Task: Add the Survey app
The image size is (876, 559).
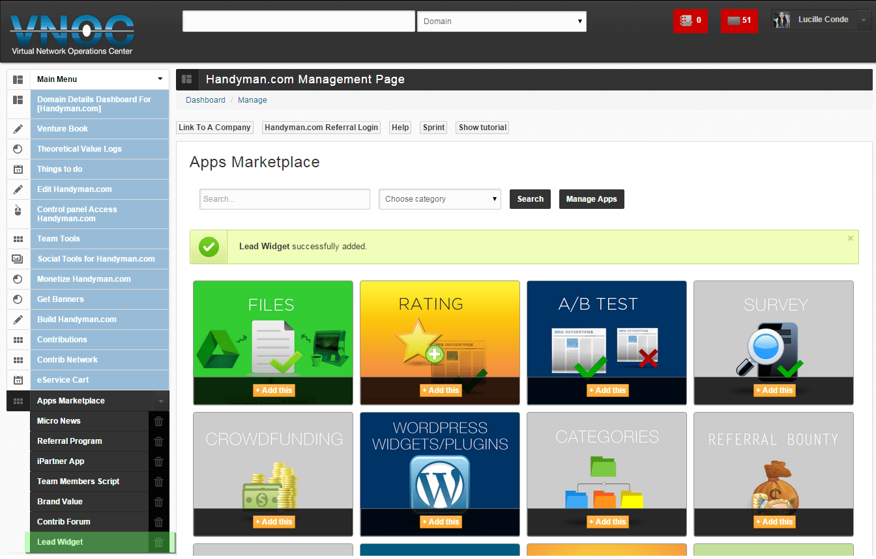Action: tap(775, 390)
